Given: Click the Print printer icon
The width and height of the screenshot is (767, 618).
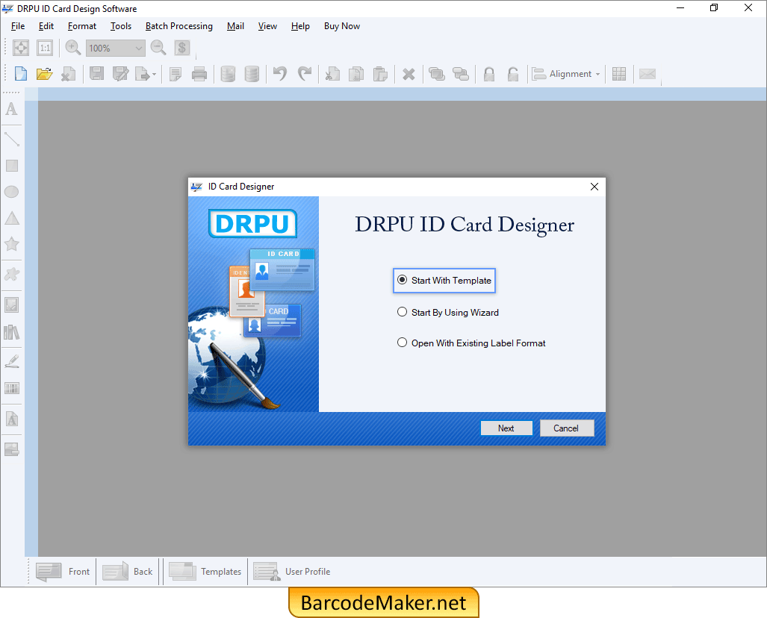Looking at the screenshot, I should coord(199,74).
